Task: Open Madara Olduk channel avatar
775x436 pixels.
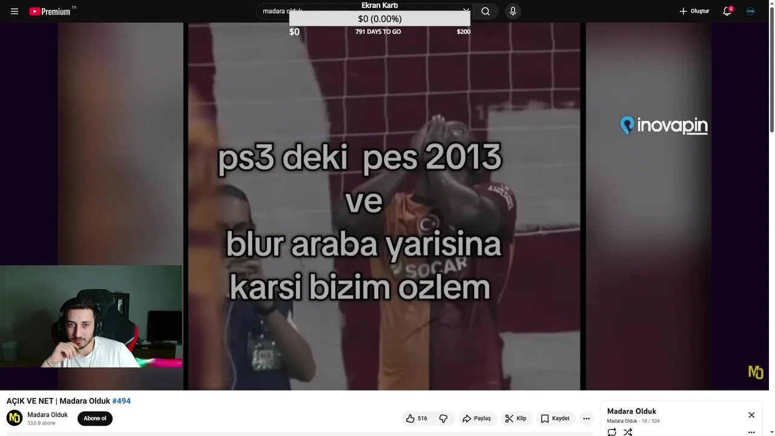Action: pos(15,418)
